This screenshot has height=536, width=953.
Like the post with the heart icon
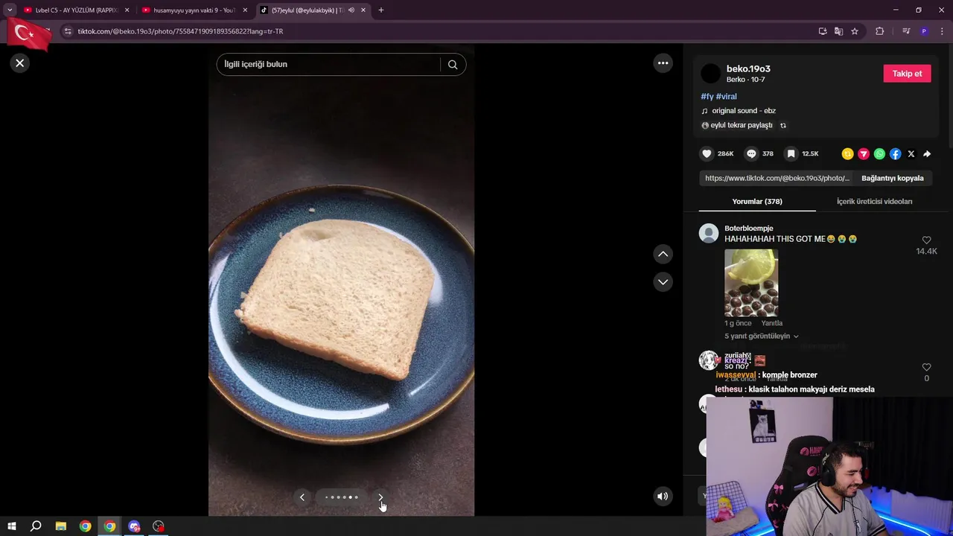(707, 153)
